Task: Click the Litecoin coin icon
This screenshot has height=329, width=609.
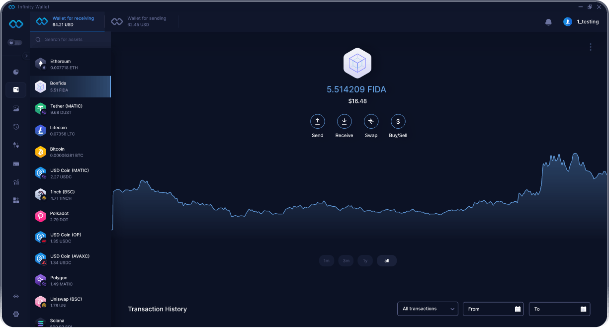Action: (41, 131)
